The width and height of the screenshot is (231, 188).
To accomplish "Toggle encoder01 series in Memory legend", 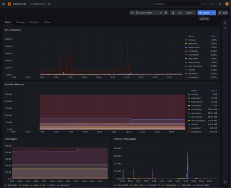I will (x=196, y=128).
